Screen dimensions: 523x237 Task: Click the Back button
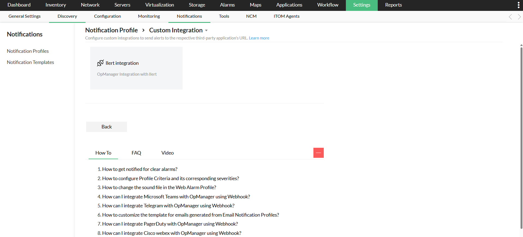pos(107,127)
